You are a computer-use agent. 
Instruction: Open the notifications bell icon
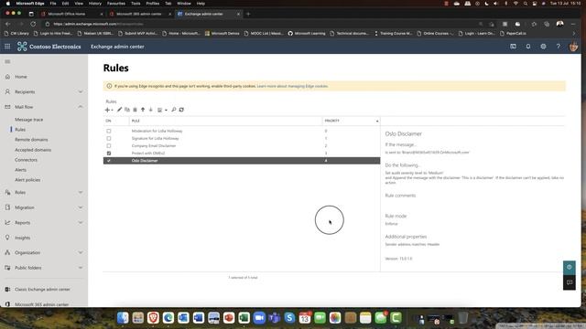[528, 47]
